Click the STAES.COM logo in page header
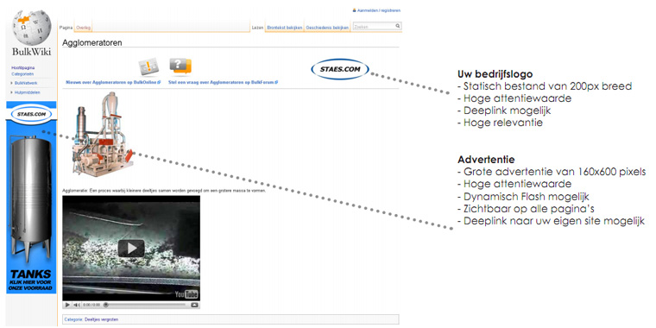Image resolution: width=656 pixels, height=328 pixels. (x=340, y=69)
